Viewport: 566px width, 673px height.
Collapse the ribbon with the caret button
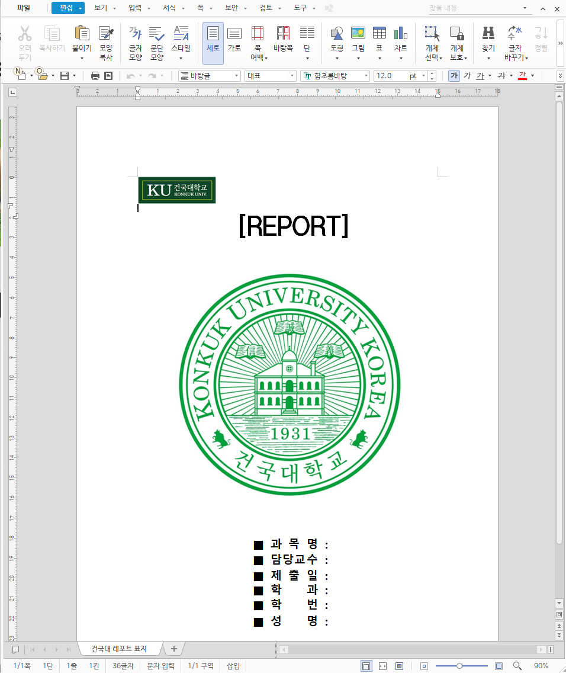coord(543,8)
